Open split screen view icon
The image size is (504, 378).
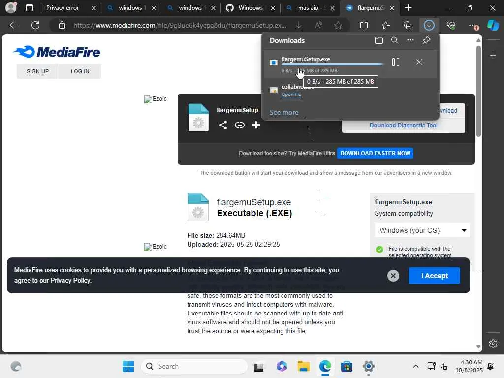[364, 25]
